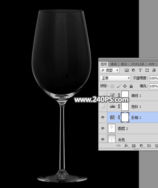
Task: Select the 图层 2 layer name
Action: click(x=123, y=129)
